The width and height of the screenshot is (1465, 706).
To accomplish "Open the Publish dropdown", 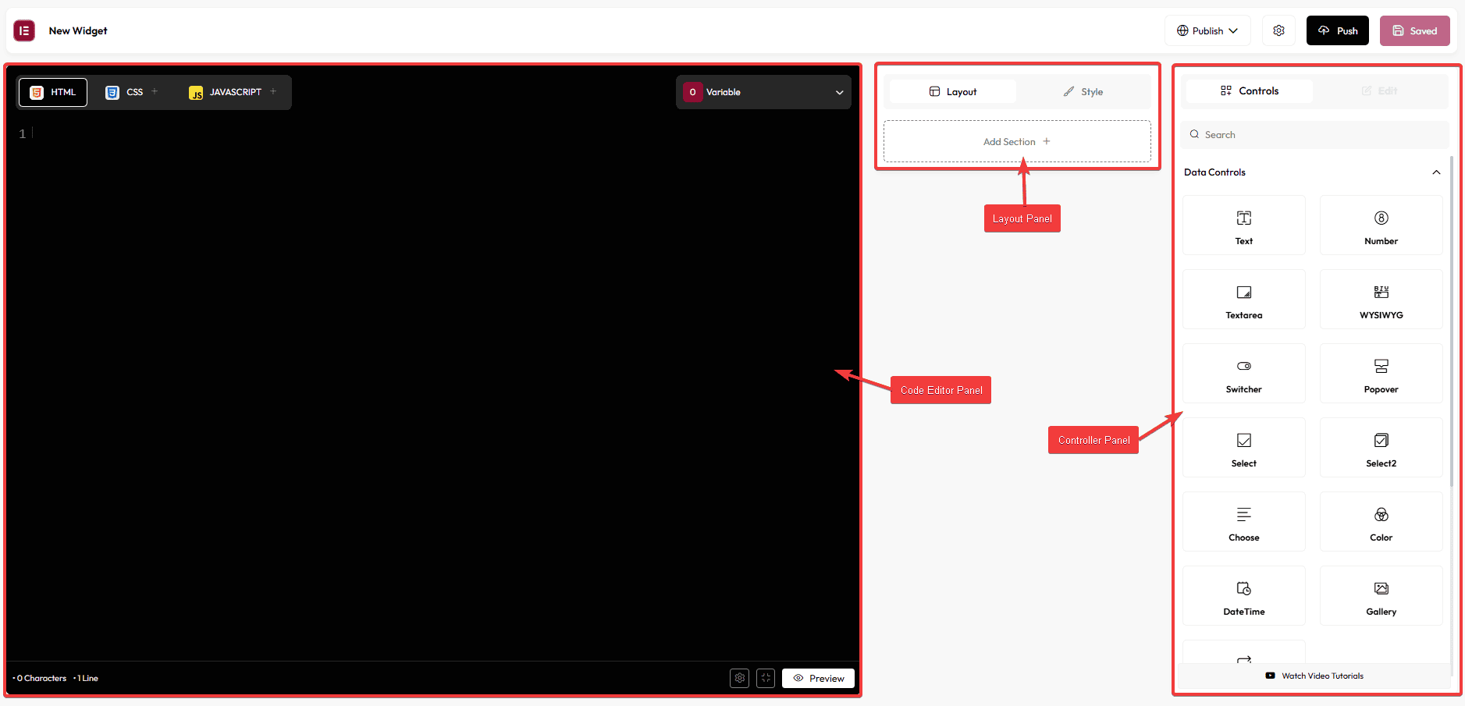I will 1207,30.
